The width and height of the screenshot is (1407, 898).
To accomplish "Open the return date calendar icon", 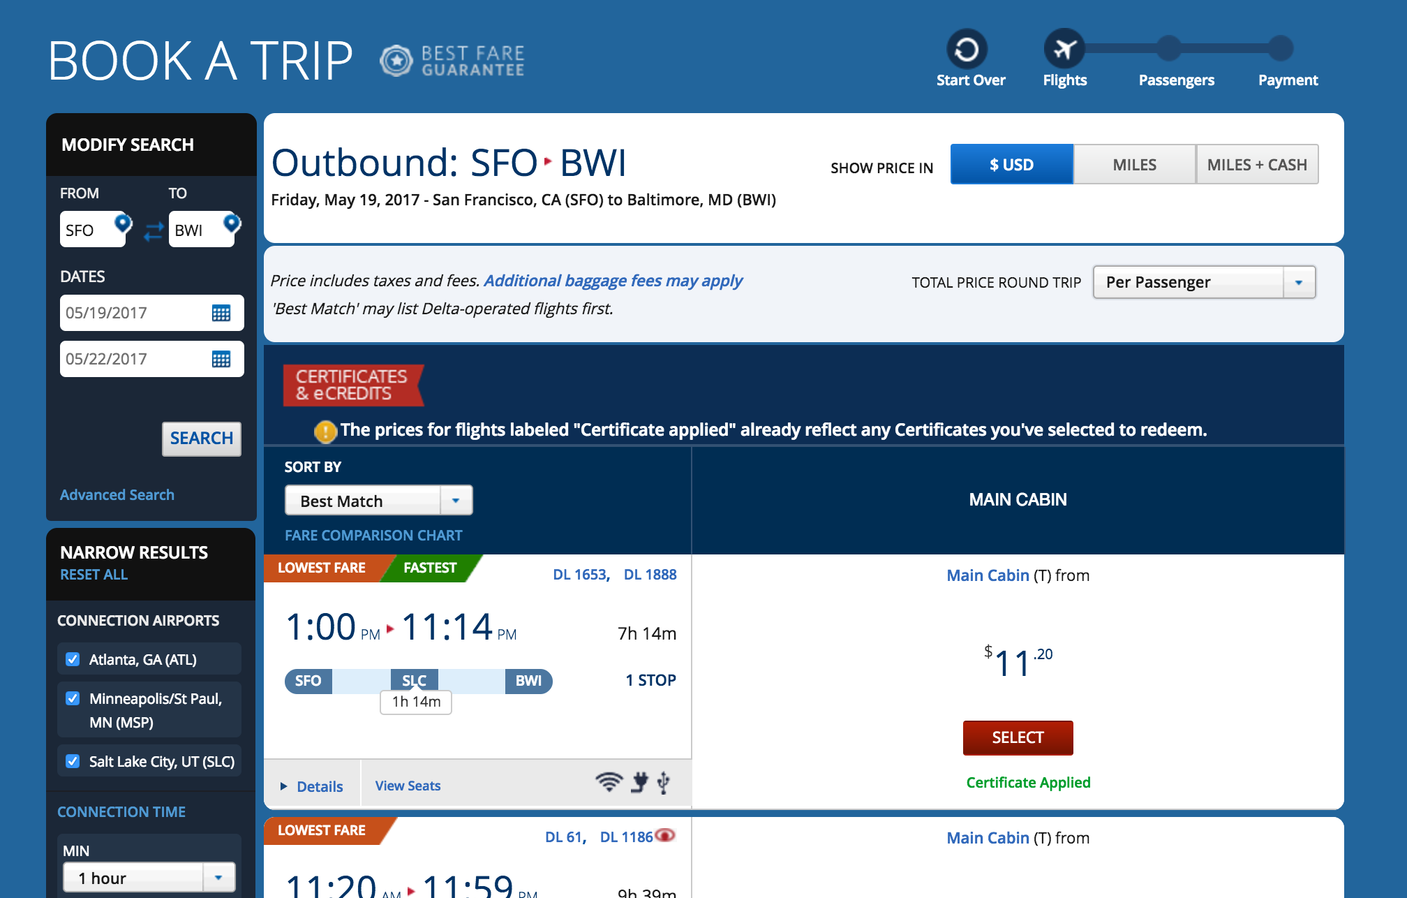I will click(x=221, y=359).
